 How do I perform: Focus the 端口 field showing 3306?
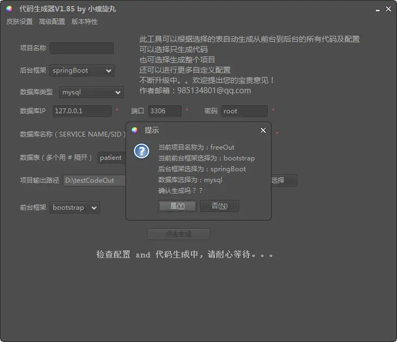click(164, 111)
